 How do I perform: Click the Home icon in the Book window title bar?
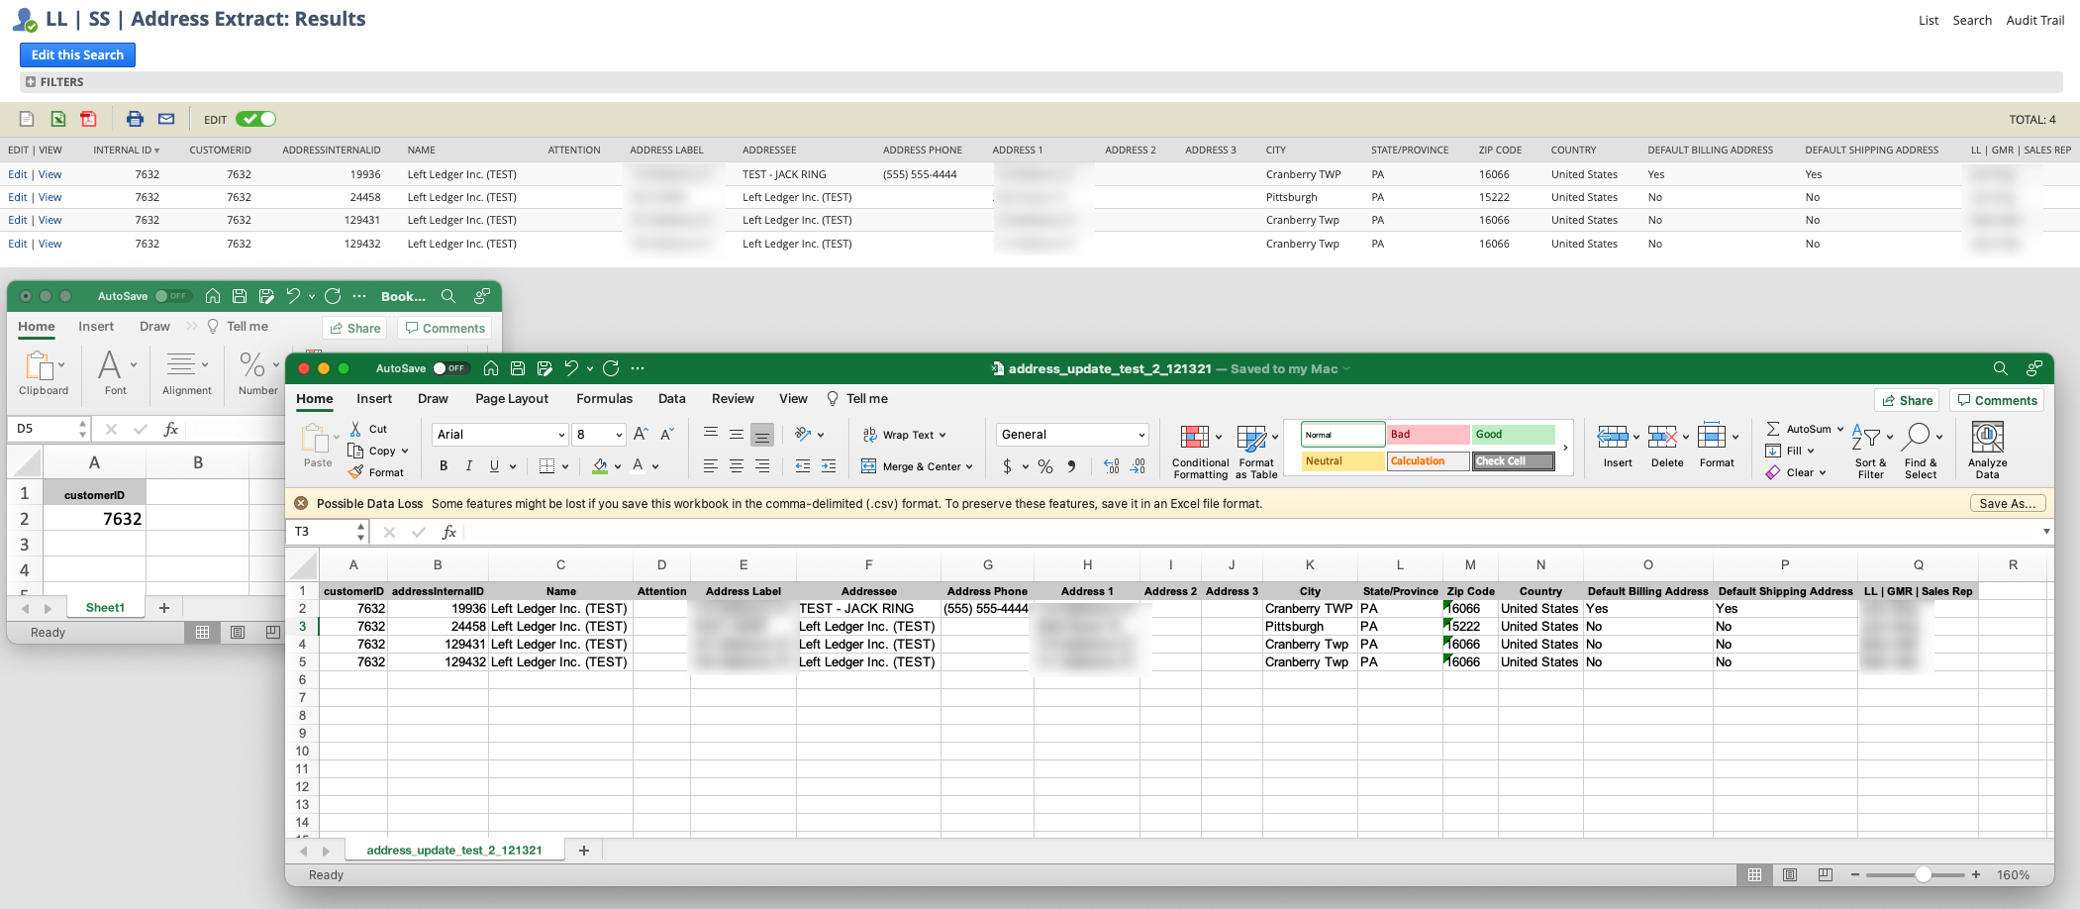[x=212, y=296]
